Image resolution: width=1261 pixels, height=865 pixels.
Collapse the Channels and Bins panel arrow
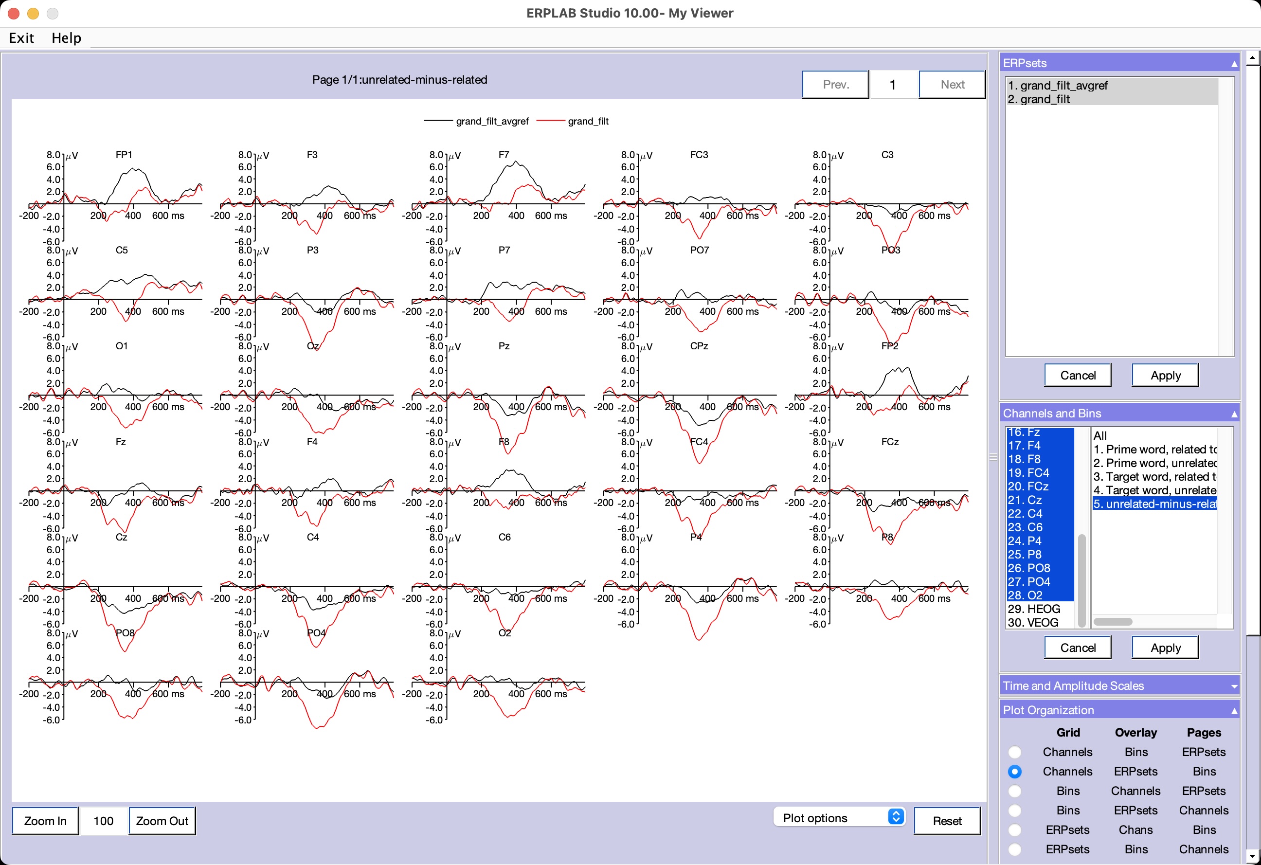(x=1234, y=414)
